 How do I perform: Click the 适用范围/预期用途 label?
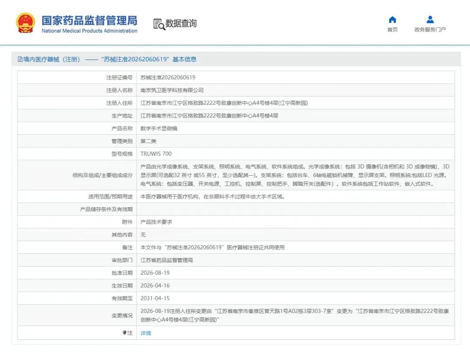(x=110, y=196)
